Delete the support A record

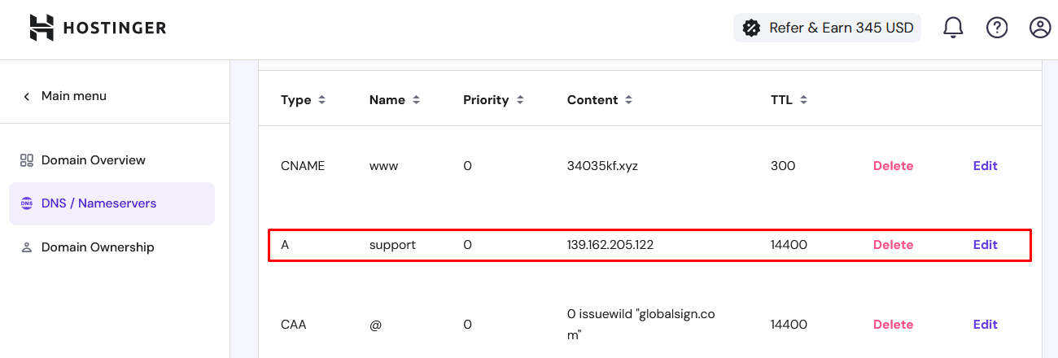point(893,245)
